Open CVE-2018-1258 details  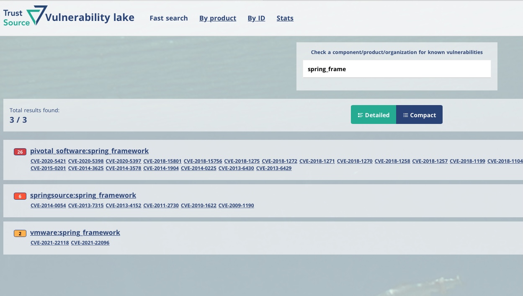[x=392, y=161]
